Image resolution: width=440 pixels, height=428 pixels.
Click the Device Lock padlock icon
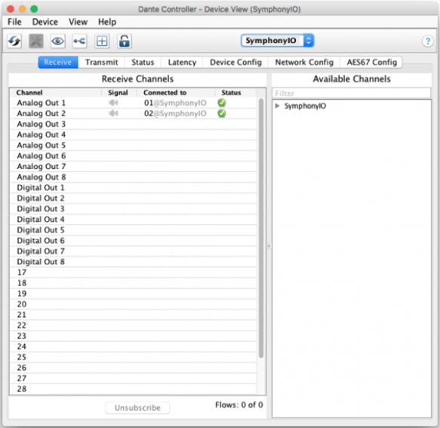(124, 42)
